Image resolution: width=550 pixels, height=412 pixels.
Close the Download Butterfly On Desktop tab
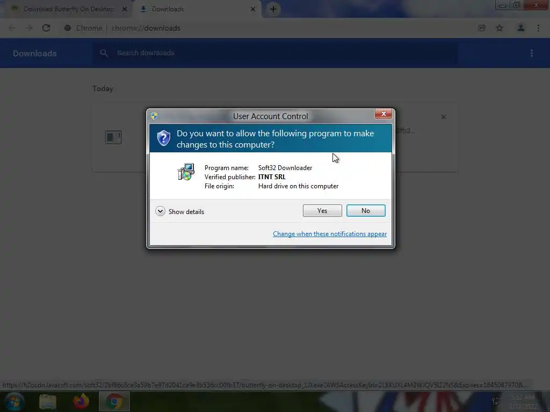coord(124,9)
